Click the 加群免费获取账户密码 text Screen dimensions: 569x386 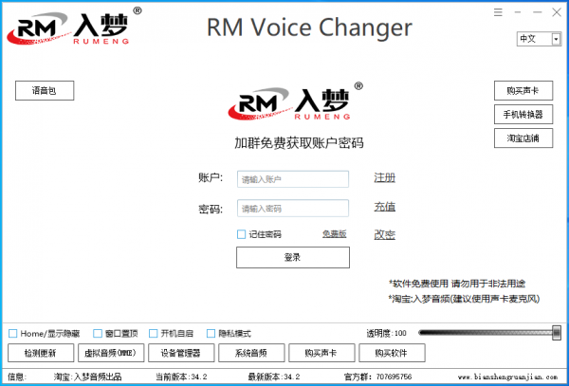coord(299,143)
